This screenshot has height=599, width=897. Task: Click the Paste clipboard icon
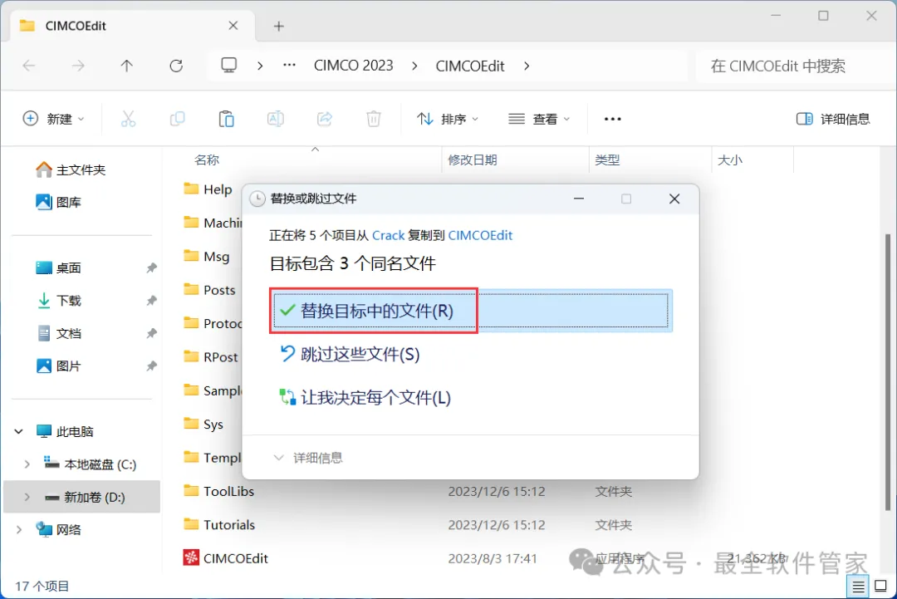(227, 119)
